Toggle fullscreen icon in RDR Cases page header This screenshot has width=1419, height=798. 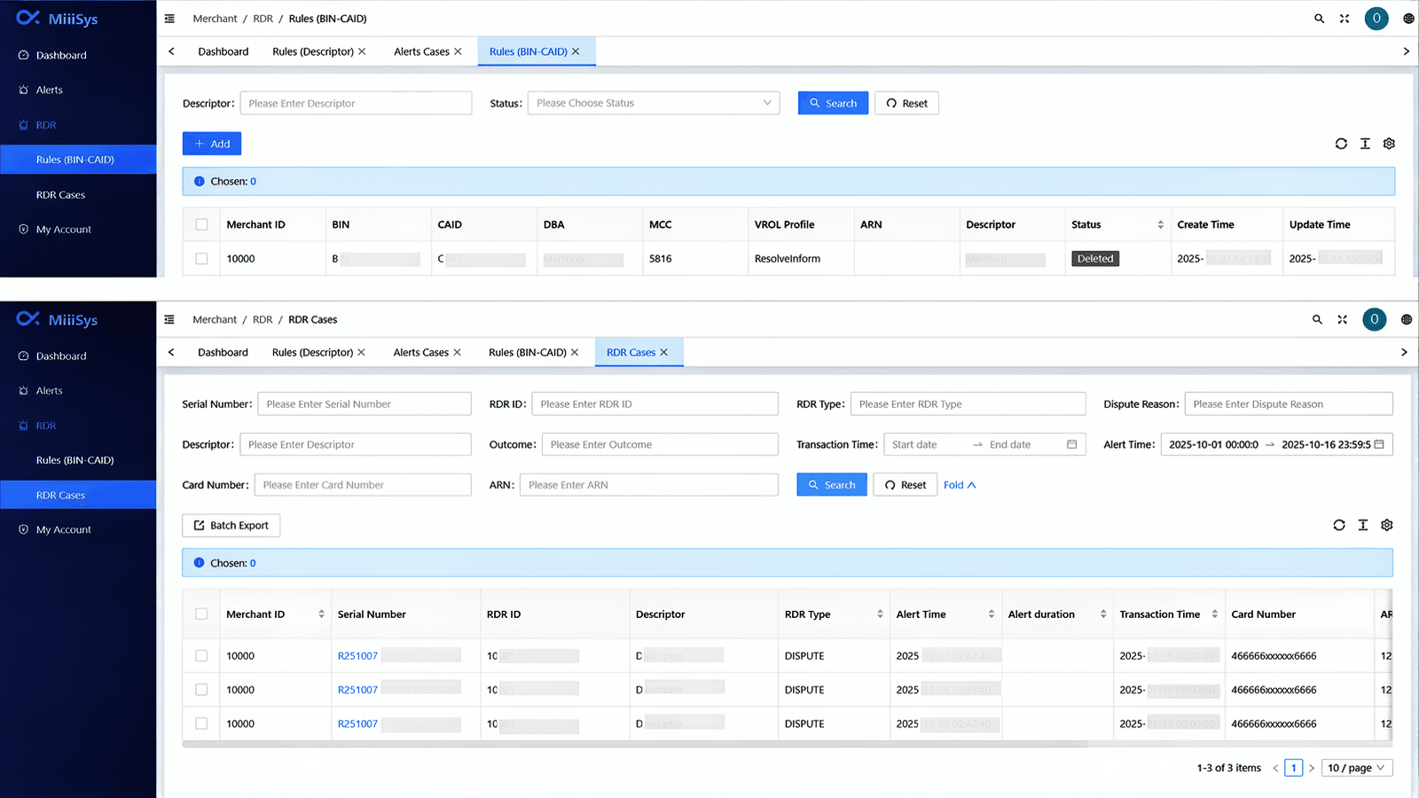(x=1343, y=319)
